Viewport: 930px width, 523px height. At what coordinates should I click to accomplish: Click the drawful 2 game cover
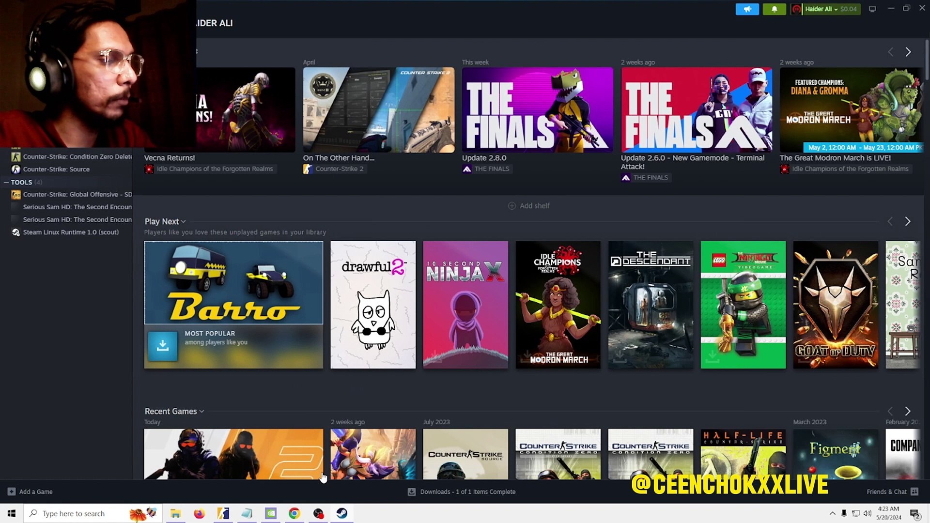tap(372, 305)
